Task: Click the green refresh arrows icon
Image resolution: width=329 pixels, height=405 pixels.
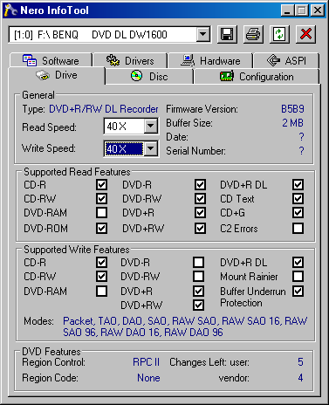Action: click(279, 35)
